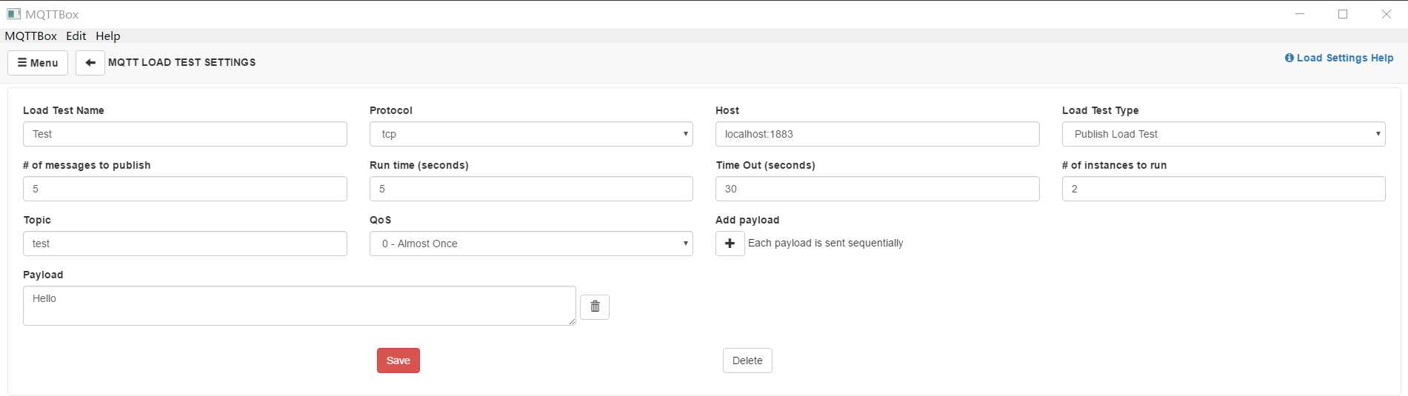
Task: Remove payload using the trash icon
Action: tap(595, 306)
